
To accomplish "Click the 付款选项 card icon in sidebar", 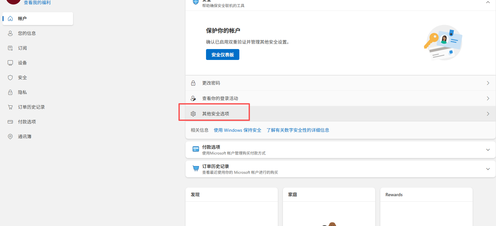I will (10, 121).
